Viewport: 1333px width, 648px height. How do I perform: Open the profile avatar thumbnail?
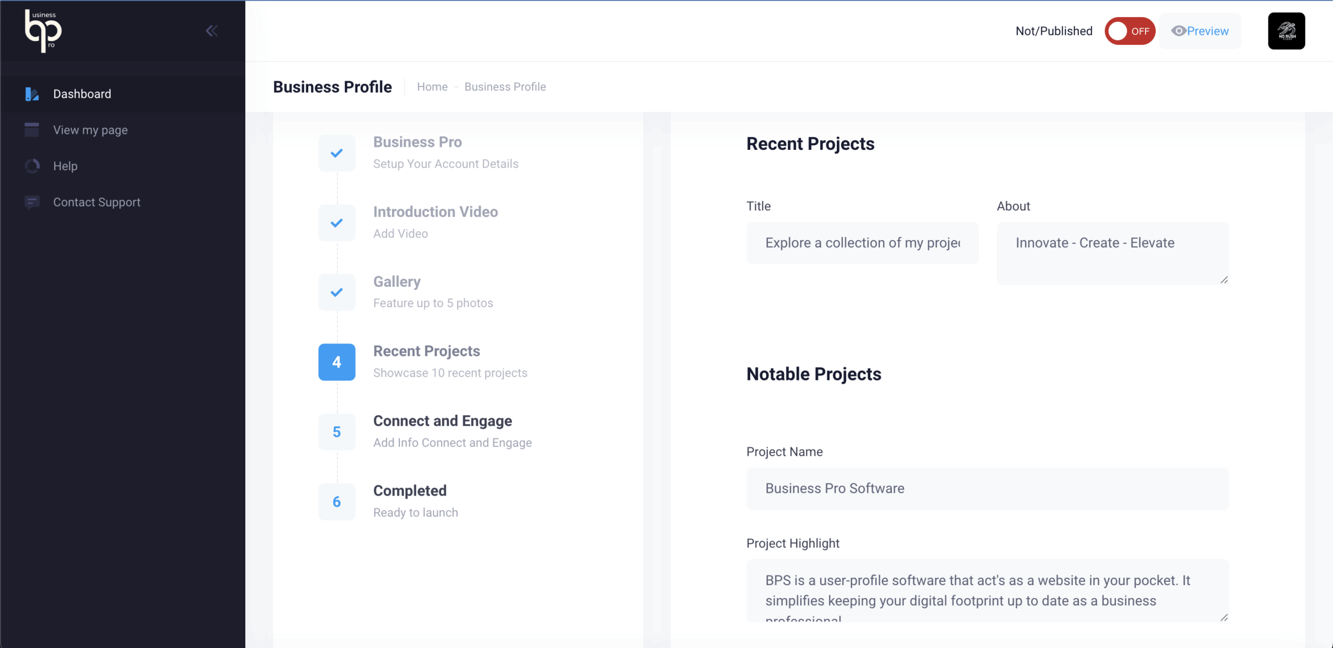coord(1286,31)
